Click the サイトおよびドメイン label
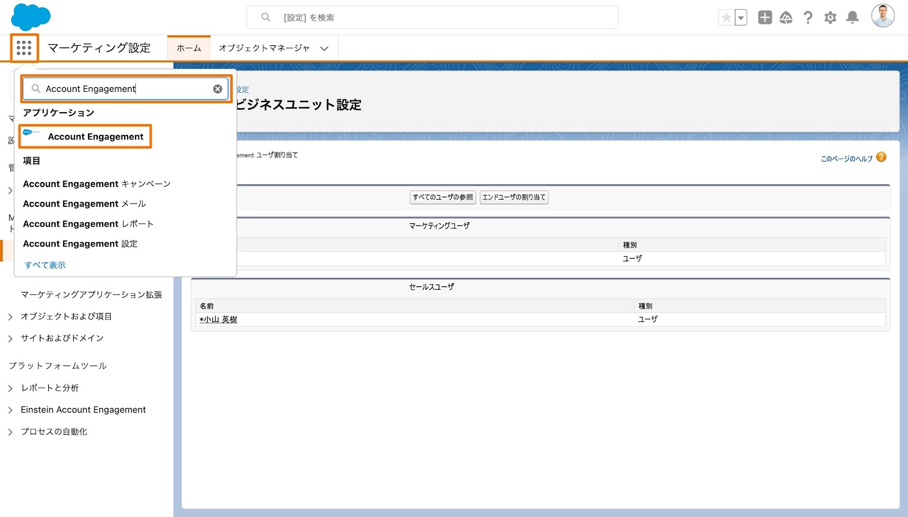The image size is (908, 517). click(x=62, y=338)
